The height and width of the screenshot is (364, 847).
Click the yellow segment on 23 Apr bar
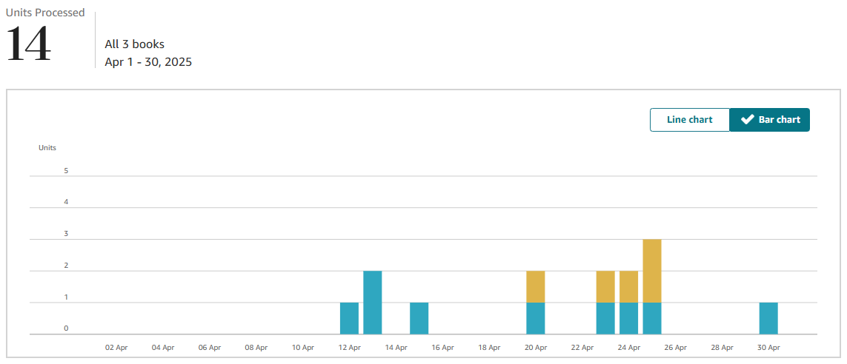pos(605,286)
